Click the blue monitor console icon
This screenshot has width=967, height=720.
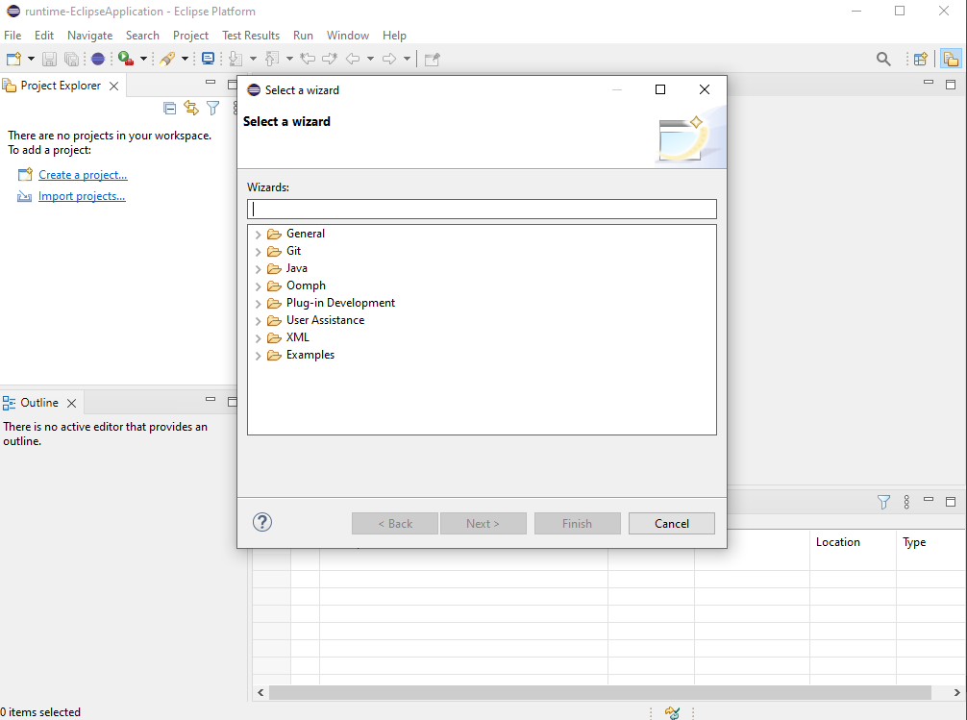[x=209, y=59]
